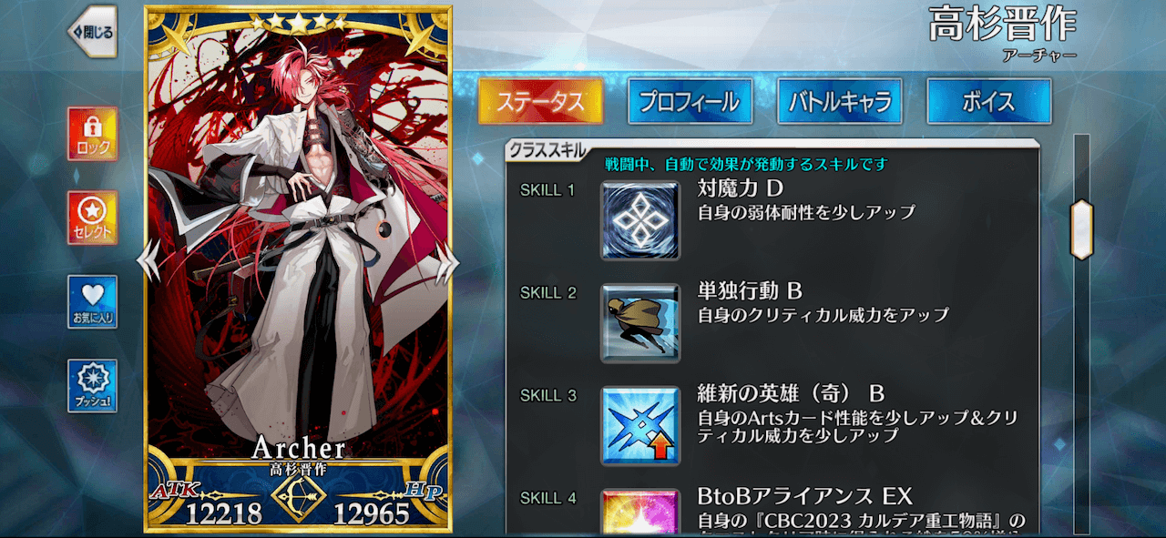1166x538 pixels.
Task: Tap the 閉じる close button
Action: pyautogui.click(x=91, y=32)
